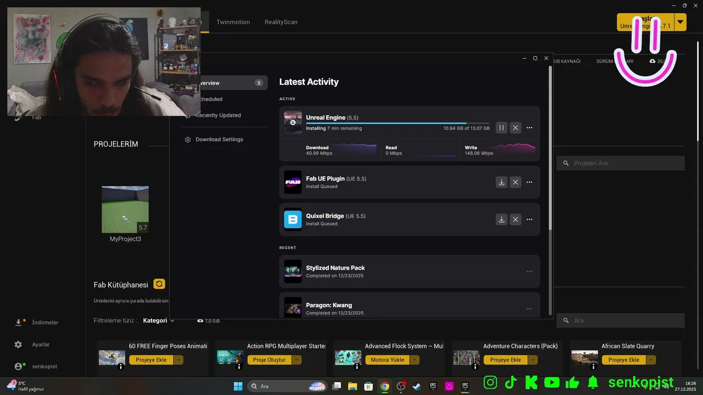Add 60 FREE Finger Poses to project

coord(151,360)
